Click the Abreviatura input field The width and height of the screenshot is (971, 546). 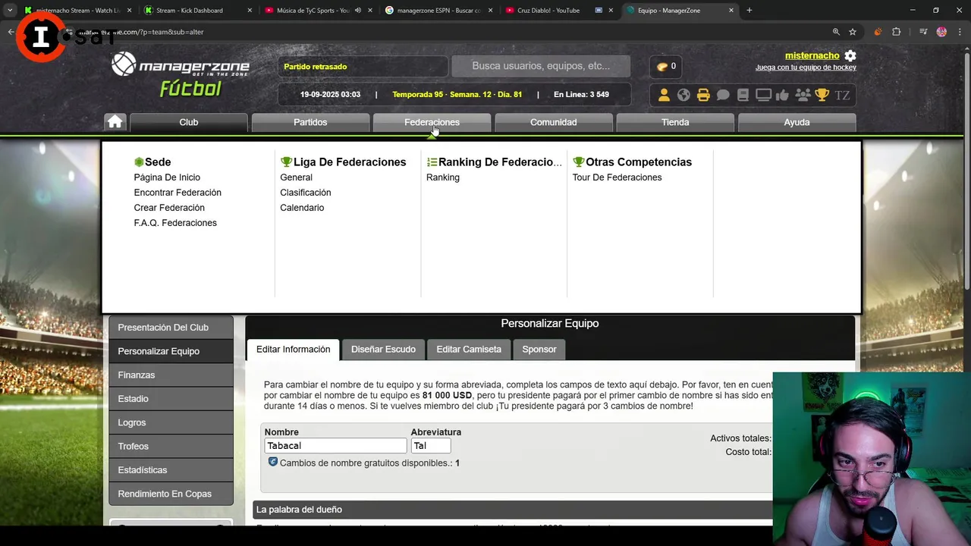[x=431, y=446]
